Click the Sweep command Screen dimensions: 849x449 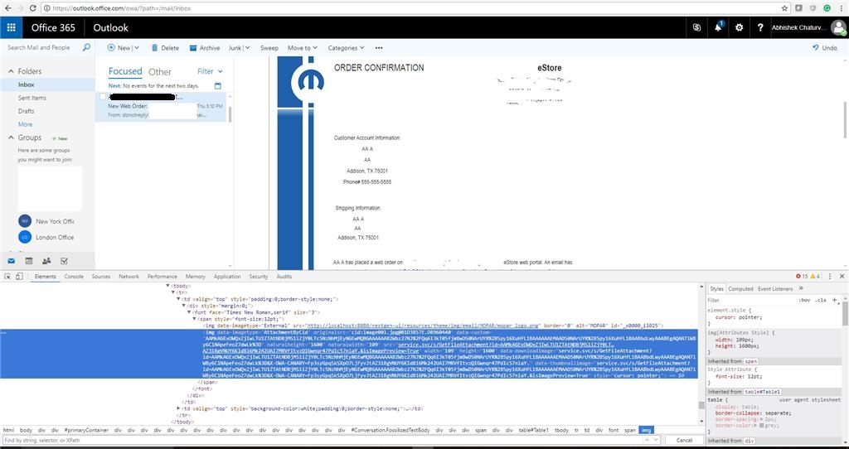click(x=269, y=47)
